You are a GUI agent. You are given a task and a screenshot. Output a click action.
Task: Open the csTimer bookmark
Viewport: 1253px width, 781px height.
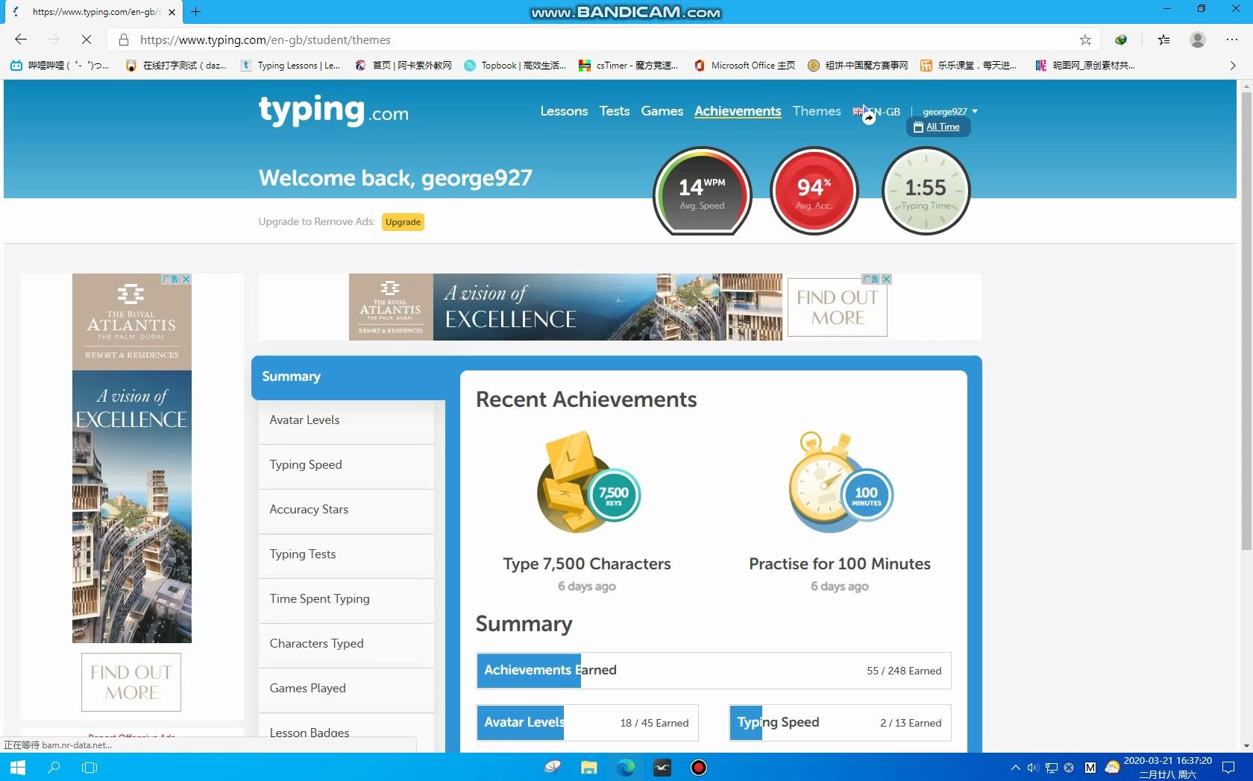click(629, 66)
